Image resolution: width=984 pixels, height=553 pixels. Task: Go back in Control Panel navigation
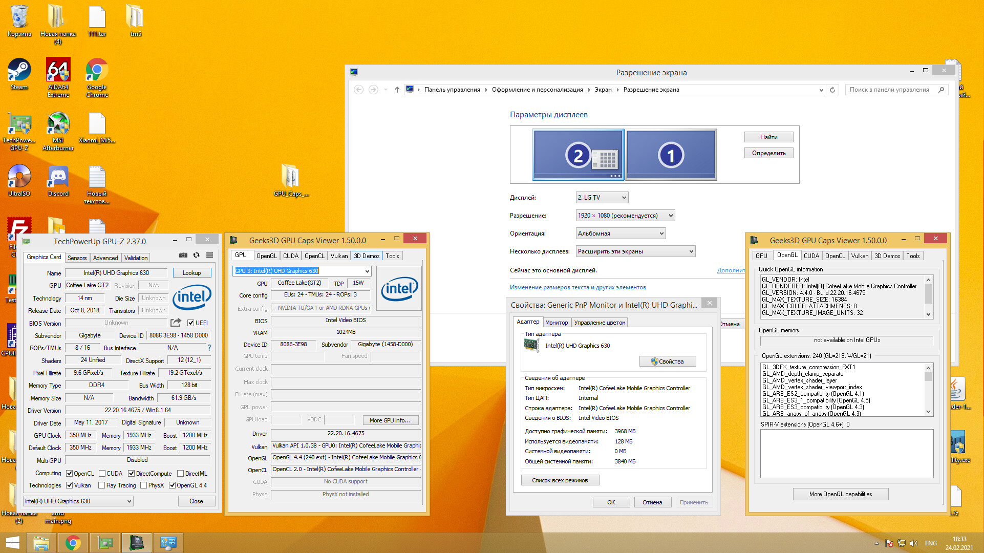tap(359, 90)
